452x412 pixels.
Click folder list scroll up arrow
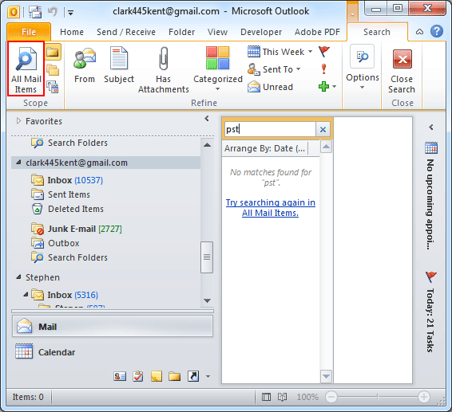point(207,145)
